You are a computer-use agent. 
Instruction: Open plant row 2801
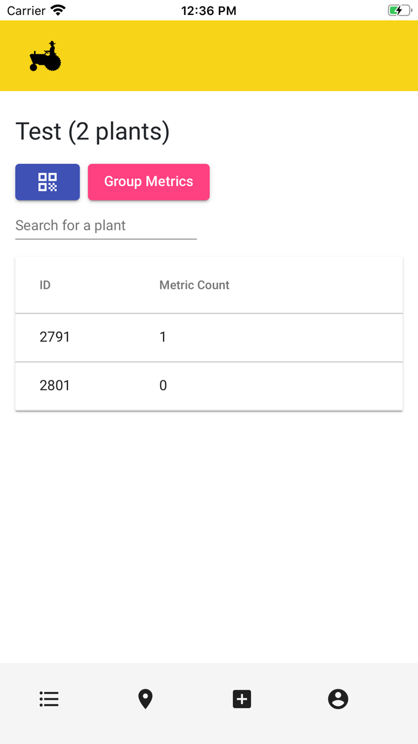(55, 386)
